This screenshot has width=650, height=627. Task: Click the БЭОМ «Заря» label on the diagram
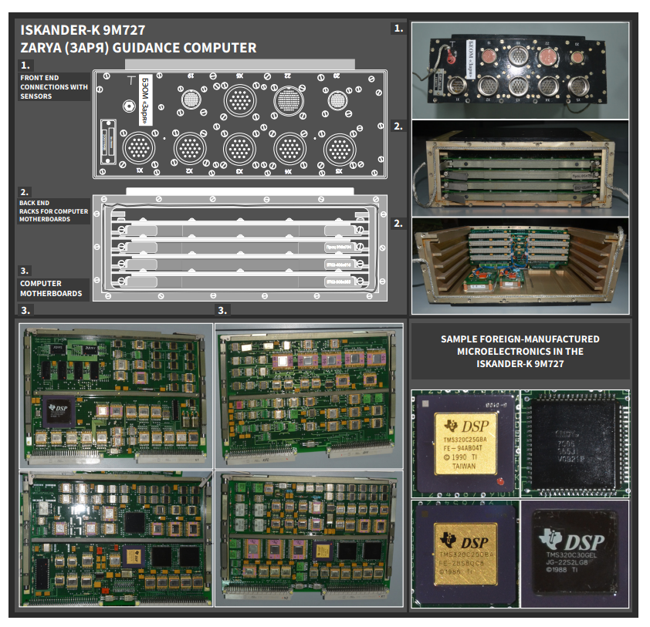click(144, 102)
